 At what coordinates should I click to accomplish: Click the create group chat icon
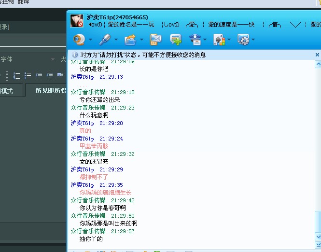tap(175, 39)
